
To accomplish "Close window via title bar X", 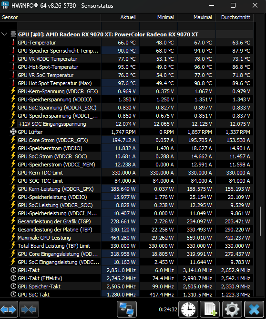I will (x=255, y=5).
